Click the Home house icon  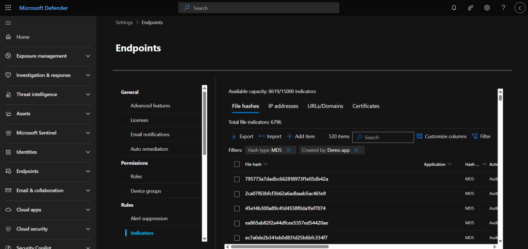(x=9, y=37)
